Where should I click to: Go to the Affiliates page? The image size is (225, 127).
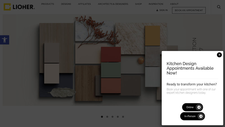[x=84, y=4]
